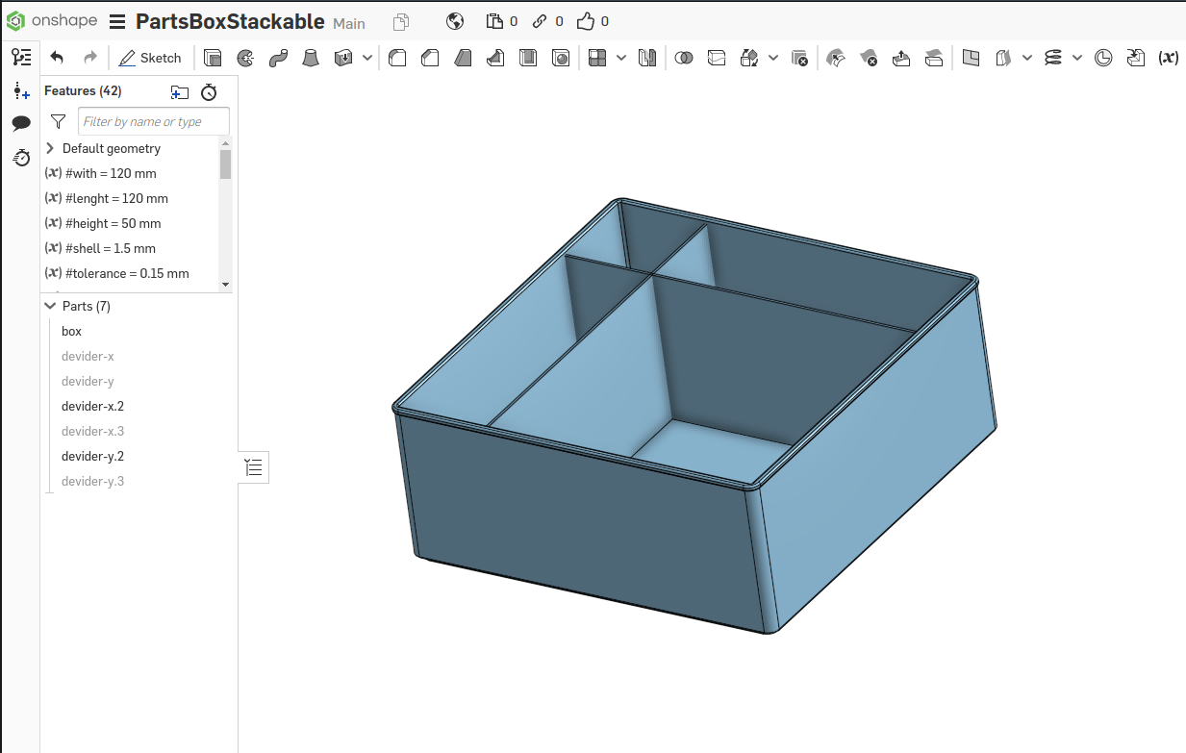Expand the Default geometry tree item
Screen dimensions: 1186x753
point(49,148)
